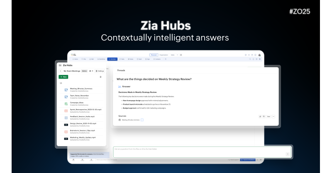Viewport: 332px width, 173px height.
Task: Click the search icon in nav bar
Action: tap(250, 59)
